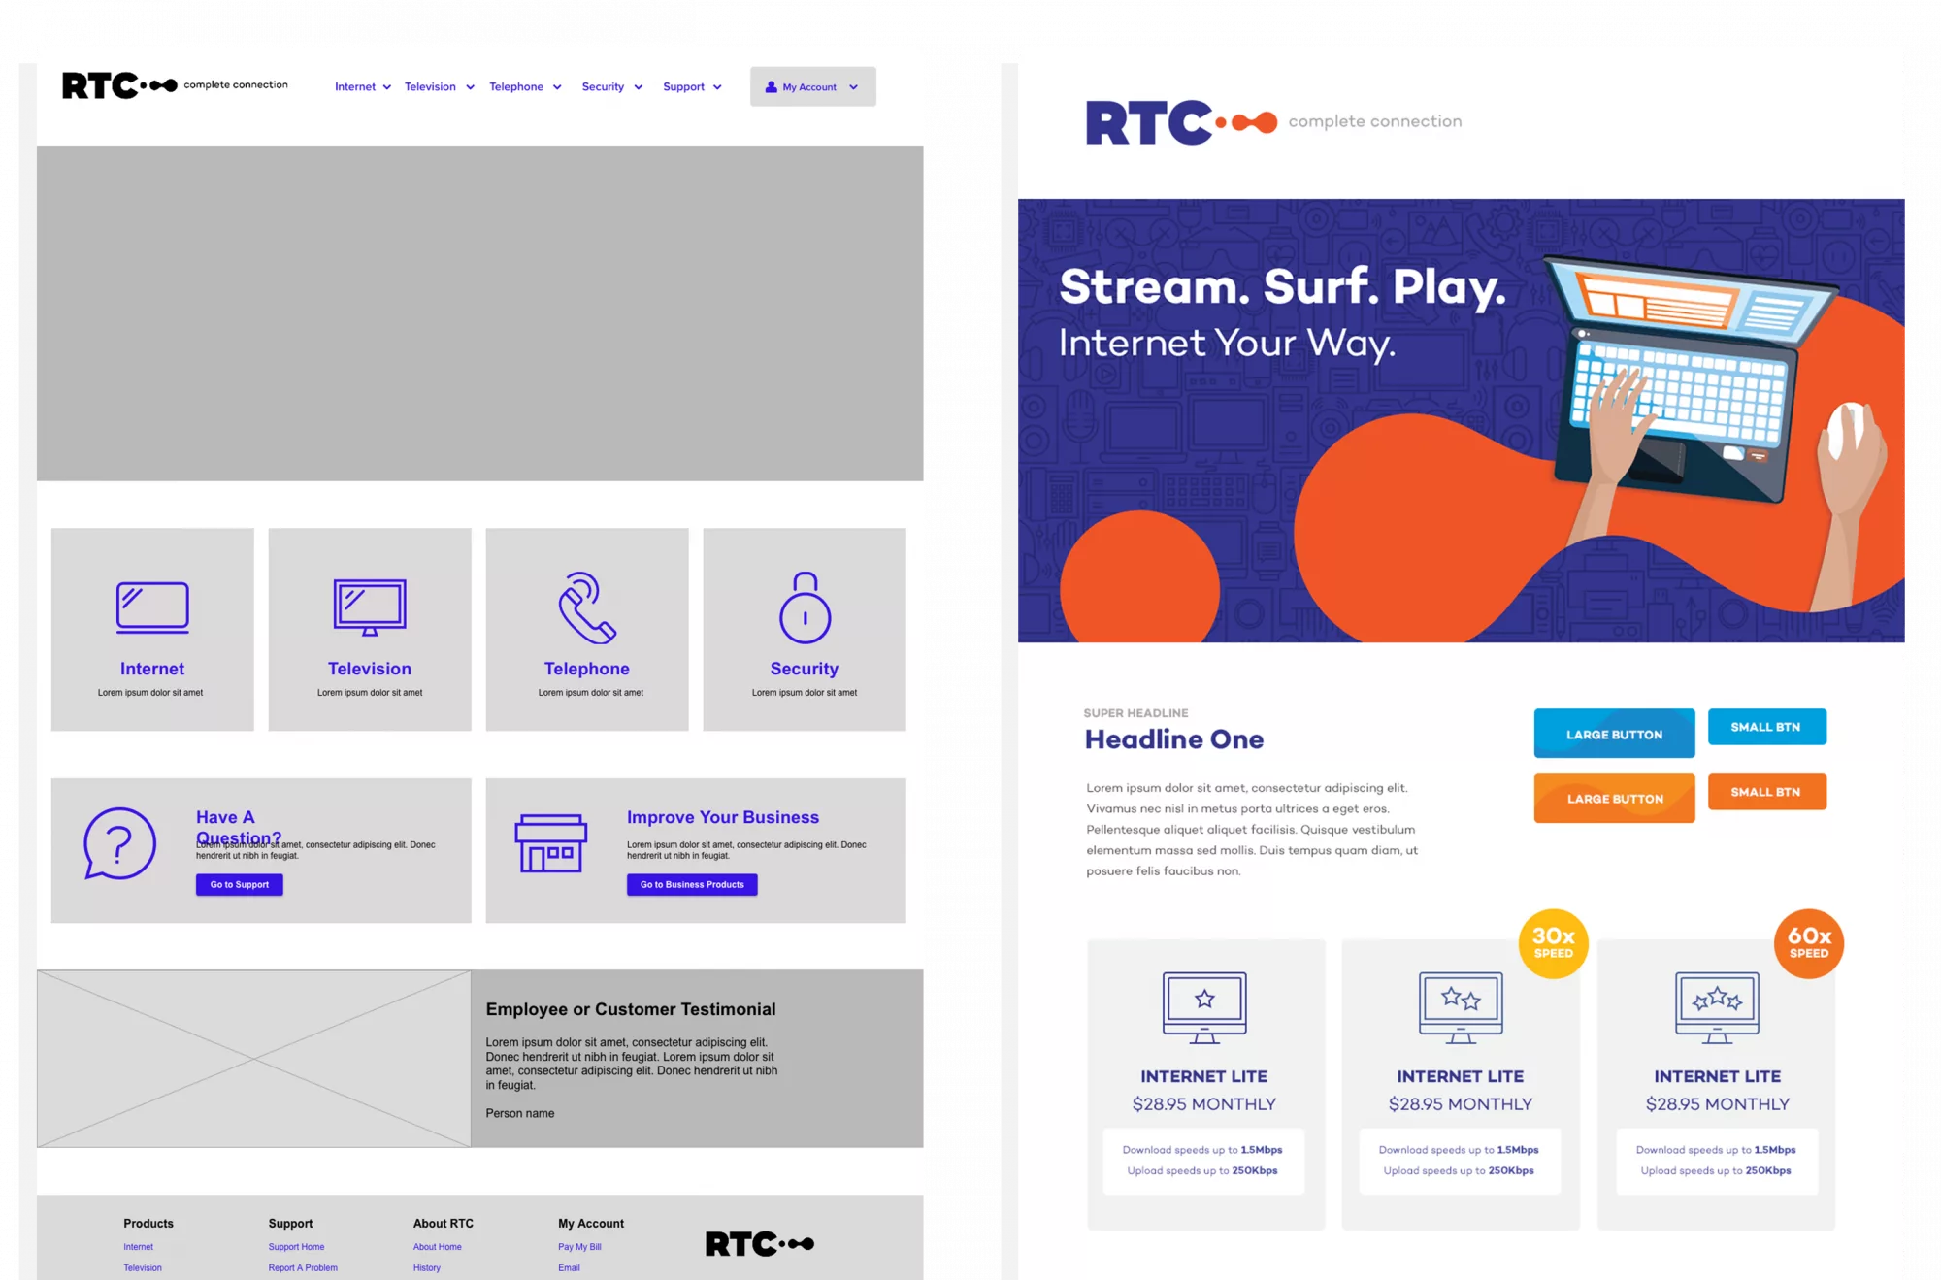Viewport: 1941px width, 1280px height.
Task: Click Go to Business Products button
Action: pos(693,884)
